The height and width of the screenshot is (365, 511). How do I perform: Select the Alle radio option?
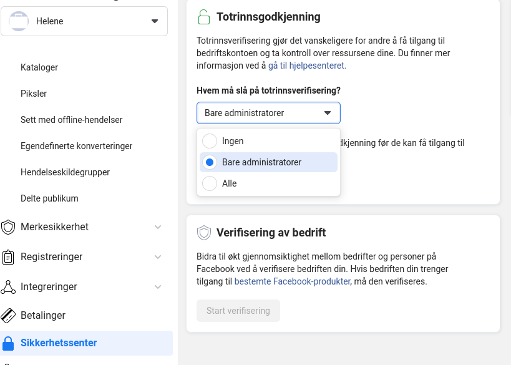click(x=210, y=183)
